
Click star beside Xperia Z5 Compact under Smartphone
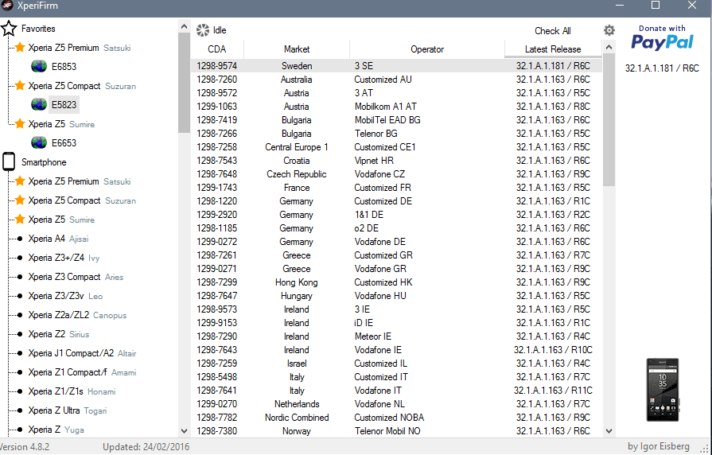pos(20,200)
